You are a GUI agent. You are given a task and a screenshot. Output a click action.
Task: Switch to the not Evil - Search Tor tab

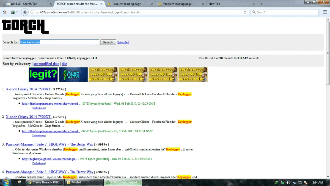tap(28, 4)
